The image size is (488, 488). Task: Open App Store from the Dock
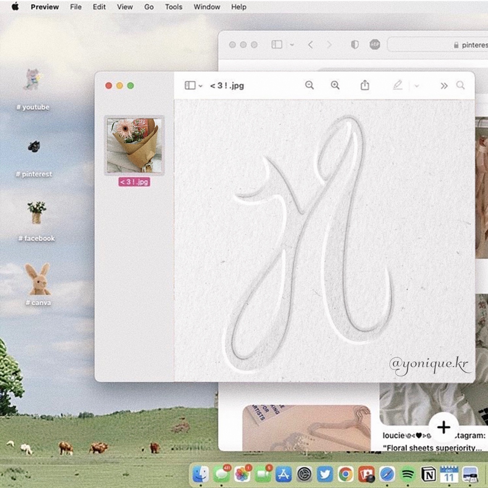(x=283, y=474)
